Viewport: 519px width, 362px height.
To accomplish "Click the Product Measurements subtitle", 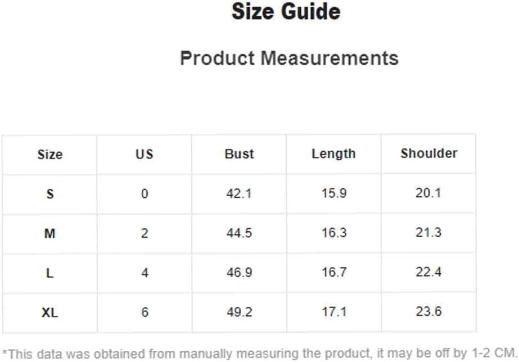I will (289, 58).
